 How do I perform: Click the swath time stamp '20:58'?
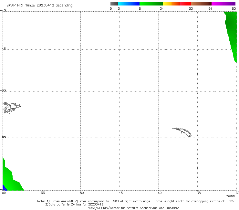point(230,196)
